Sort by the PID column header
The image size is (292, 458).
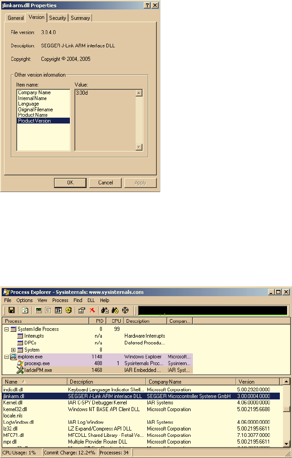point(97,321)
